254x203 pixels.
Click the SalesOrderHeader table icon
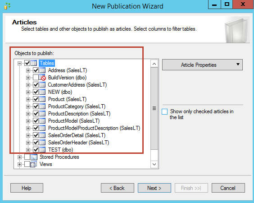pyautogui.click(x=42, y=143)
